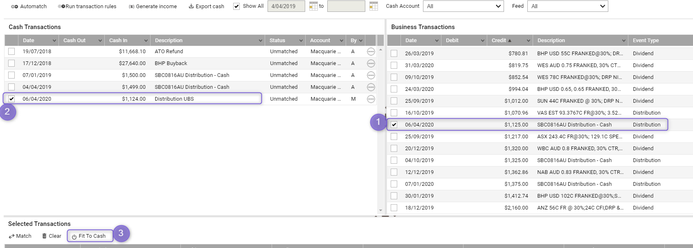This screenshot has width=693, height=248.
Task: Select the 04/04/2019 cash transaction checkbox
Action: (x=11, y=87)
